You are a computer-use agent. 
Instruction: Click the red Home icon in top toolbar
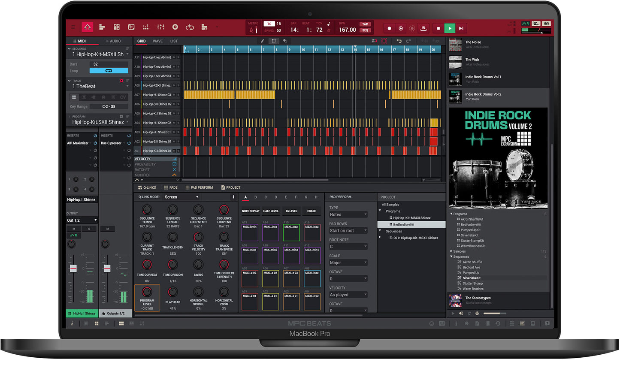click(88, 27)
